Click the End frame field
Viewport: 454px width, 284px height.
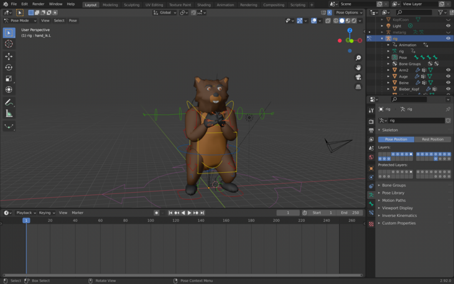coord(350,213)
